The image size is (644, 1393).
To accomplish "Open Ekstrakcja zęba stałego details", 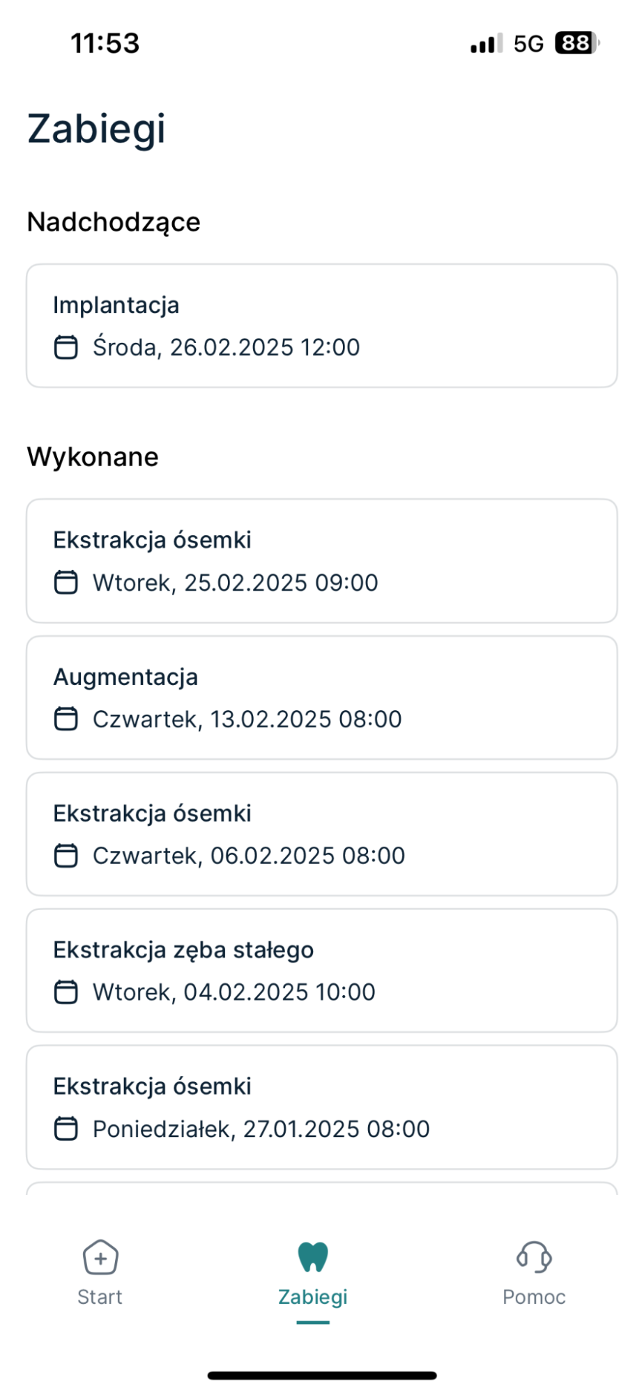I will [321, 971].
